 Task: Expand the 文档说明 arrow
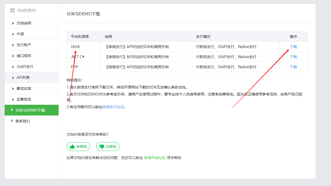(x=13, y=23)
